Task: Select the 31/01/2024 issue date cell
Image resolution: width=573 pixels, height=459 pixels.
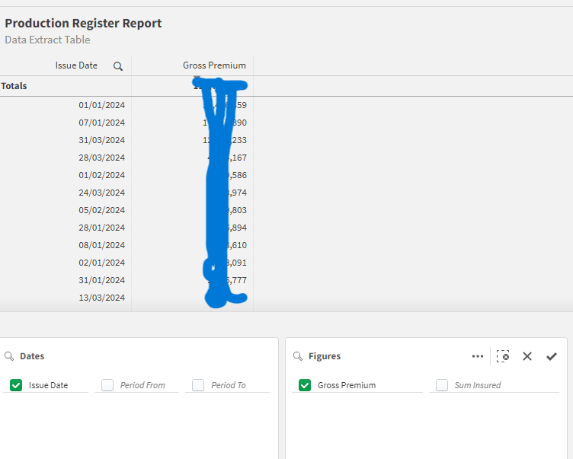Action: click(x=101, y=280)
